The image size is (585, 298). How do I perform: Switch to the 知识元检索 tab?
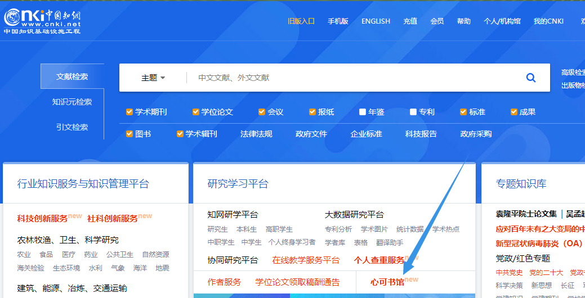(x=73, y=102)
